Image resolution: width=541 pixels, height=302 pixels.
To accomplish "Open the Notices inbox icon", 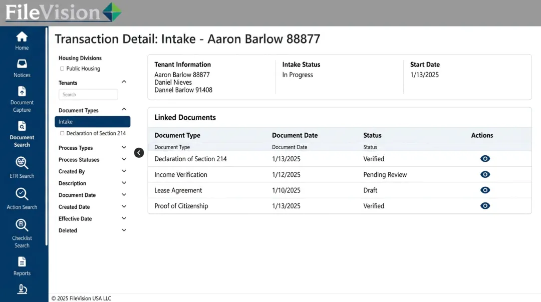I will 22,64.
